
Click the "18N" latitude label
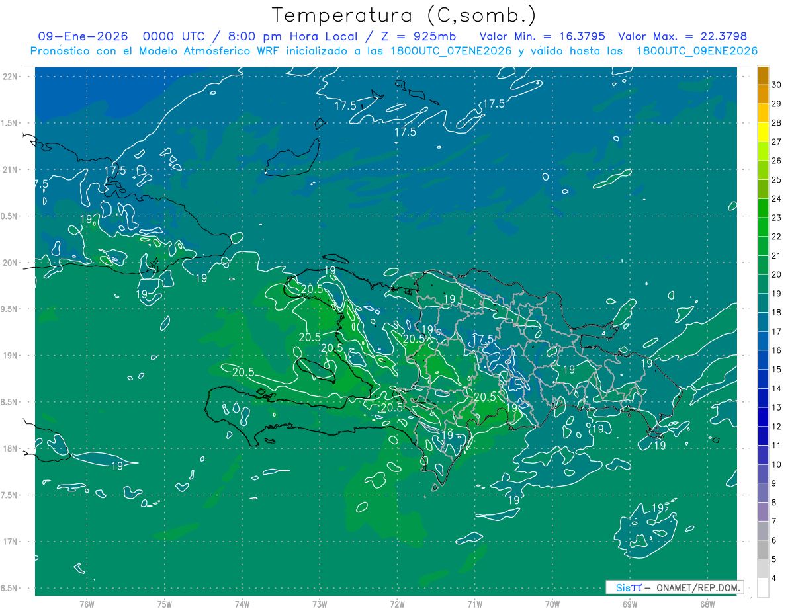point(9,448)
